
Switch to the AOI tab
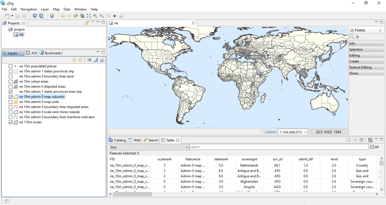click(x=31, y=53)
